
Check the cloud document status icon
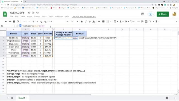click(37, 13)
